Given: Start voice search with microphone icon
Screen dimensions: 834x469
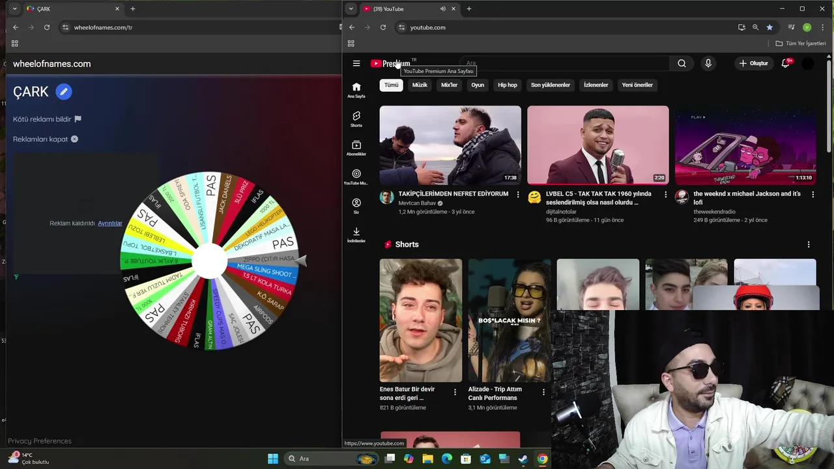Looking at the screenshot, I should tap(708, 63).
